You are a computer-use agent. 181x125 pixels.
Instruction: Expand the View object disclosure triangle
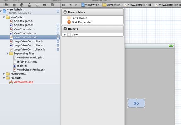[x=65, y=35]
